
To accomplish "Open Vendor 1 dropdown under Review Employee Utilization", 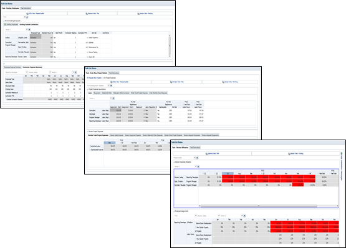I will click(x=195, y=166).
